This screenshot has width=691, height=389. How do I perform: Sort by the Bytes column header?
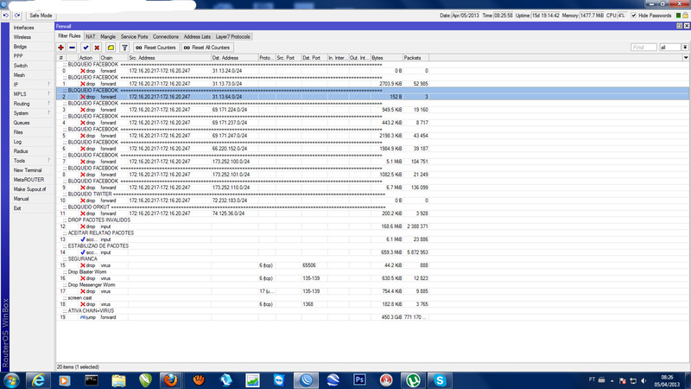pos(386,58)
